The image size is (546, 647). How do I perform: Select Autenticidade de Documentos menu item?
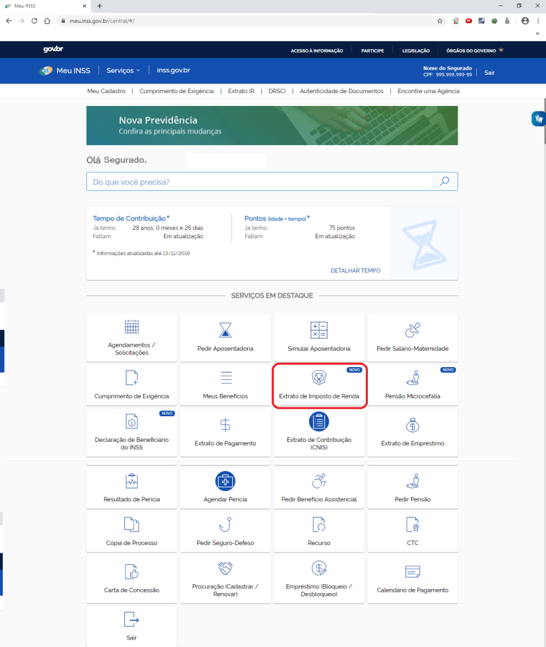(x=342, y=91)
